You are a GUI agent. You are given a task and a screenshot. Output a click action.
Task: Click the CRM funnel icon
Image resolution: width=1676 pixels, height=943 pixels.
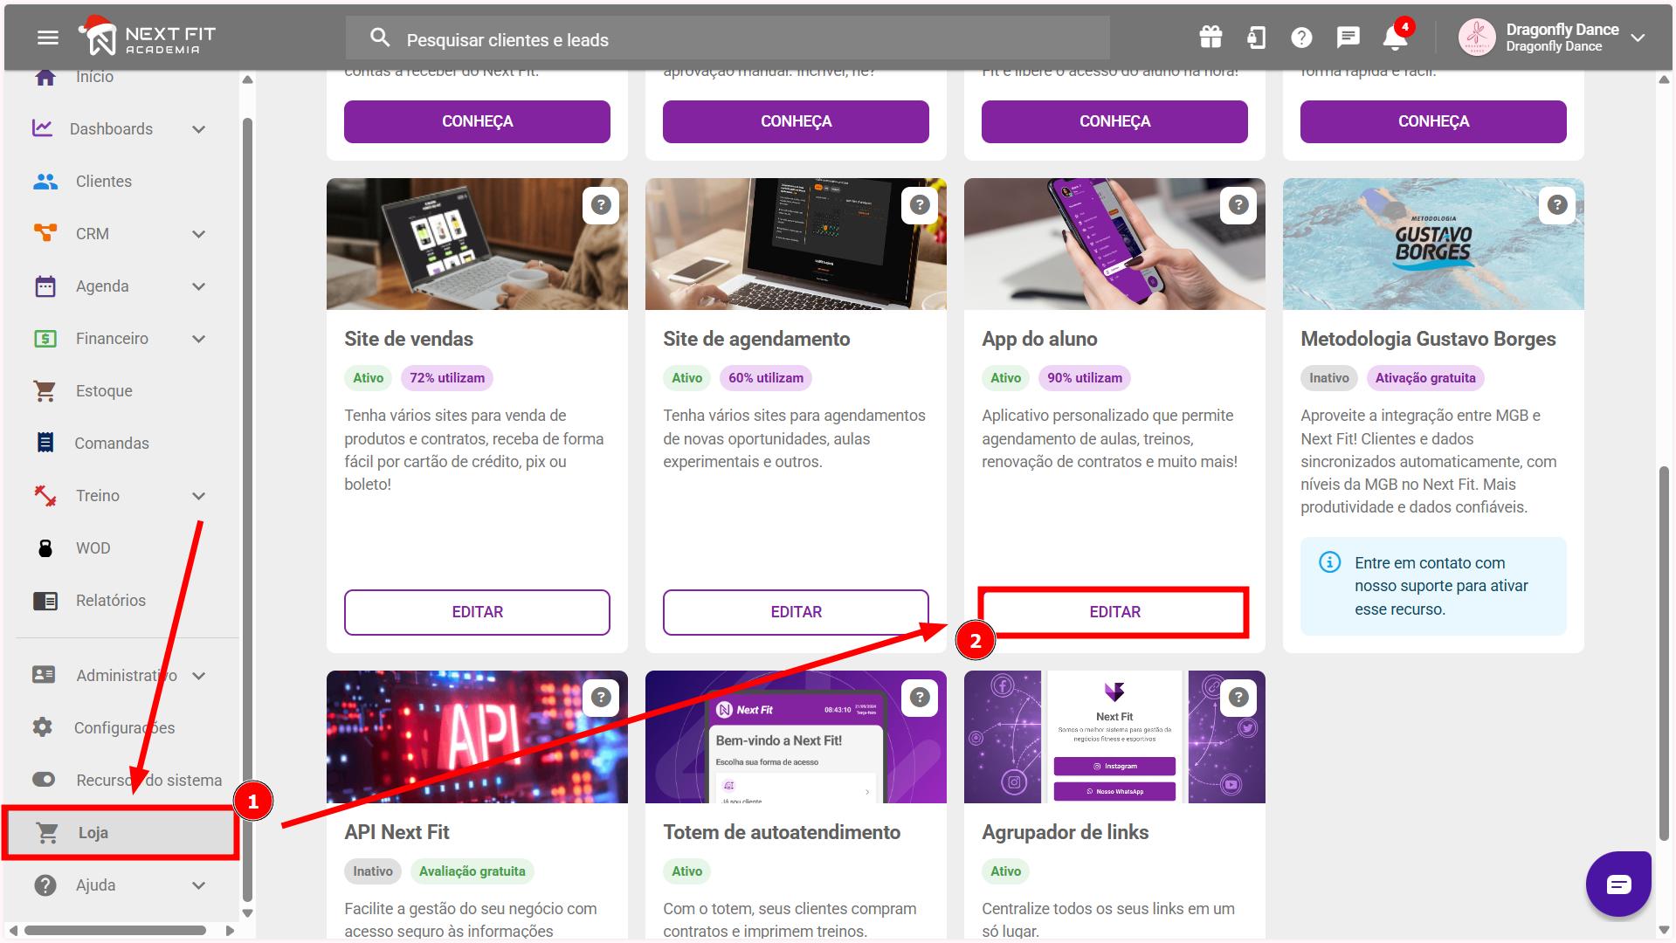pyautogui.click(x=45, y=233)
